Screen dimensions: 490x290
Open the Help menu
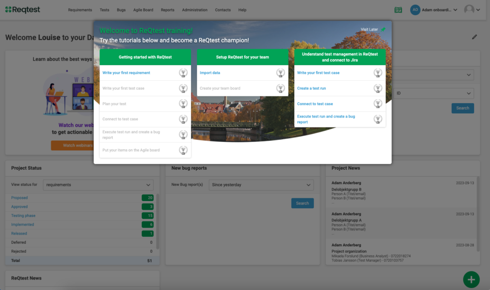[x=242, y=10]
